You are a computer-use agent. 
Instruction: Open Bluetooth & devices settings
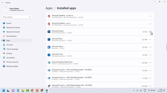(x=17, y=28)
